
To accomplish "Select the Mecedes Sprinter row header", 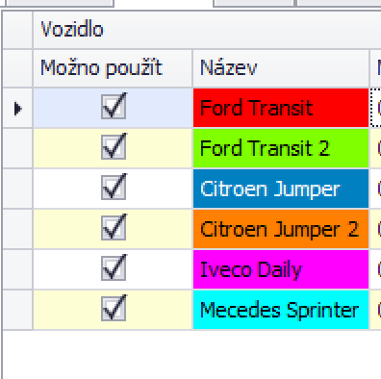I will (17, 310).
